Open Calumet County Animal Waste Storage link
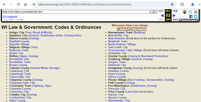Screen dimensions: 201x102 45,68
